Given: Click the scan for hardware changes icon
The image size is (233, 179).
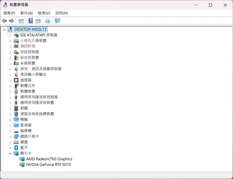Looking at the screenshot, I should click(x=57, y=21).
